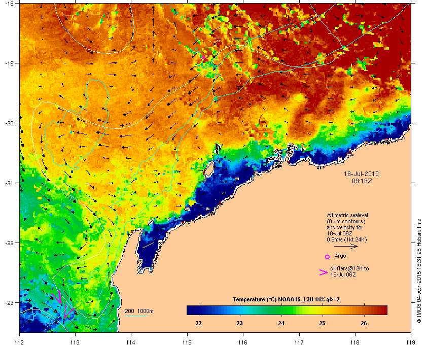Click the 'drifters@12h to' legend label
Viewport: 426px width, 345px height.
pos(349,268)
